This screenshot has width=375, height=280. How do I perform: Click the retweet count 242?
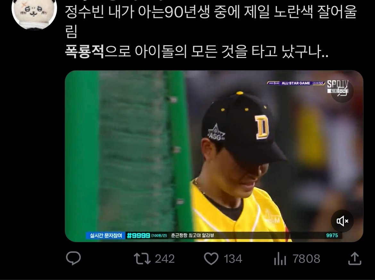(x=165, y=259)
